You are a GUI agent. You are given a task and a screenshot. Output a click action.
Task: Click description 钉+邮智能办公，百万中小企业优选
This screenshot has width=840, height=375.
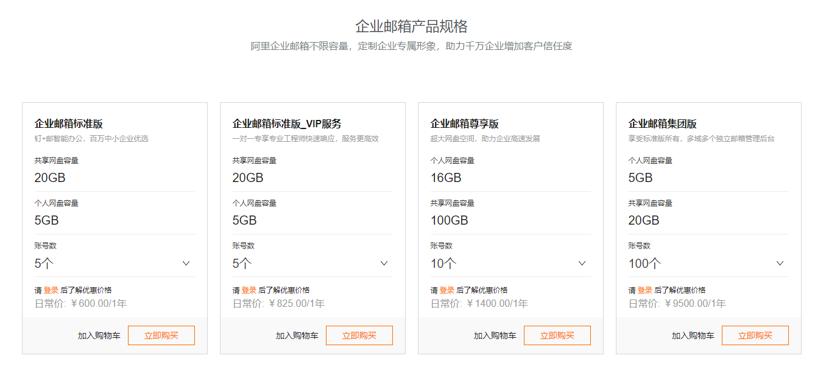click(91, 139)
